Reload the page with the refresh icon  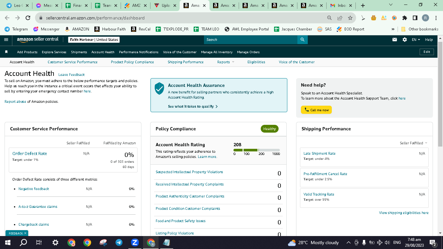coord(28,18)
